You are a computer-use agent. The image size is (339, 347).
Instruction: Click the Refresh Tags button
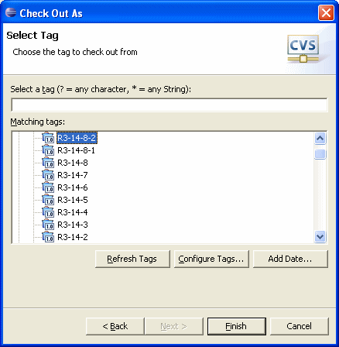coord(132,259)
